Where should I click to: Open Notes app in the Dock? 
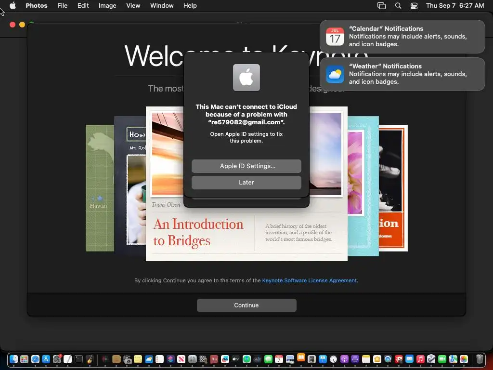pos(366,359)
